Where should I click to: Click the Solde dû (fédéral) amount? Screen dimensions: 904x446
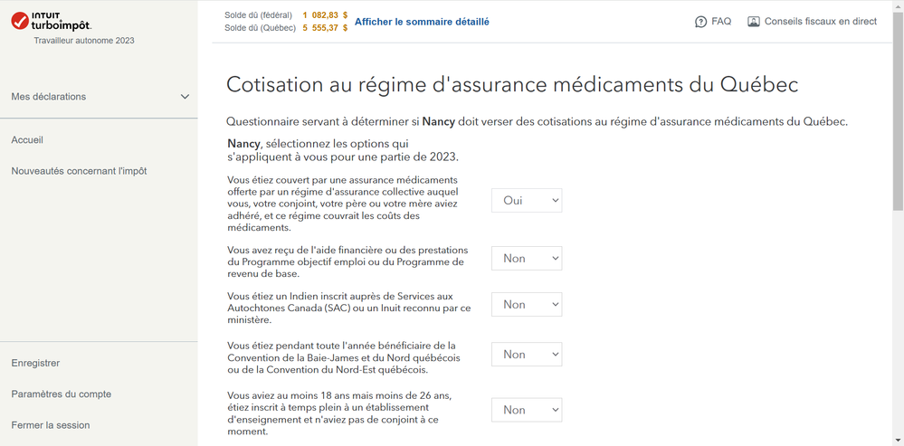(x=325, y=15)
